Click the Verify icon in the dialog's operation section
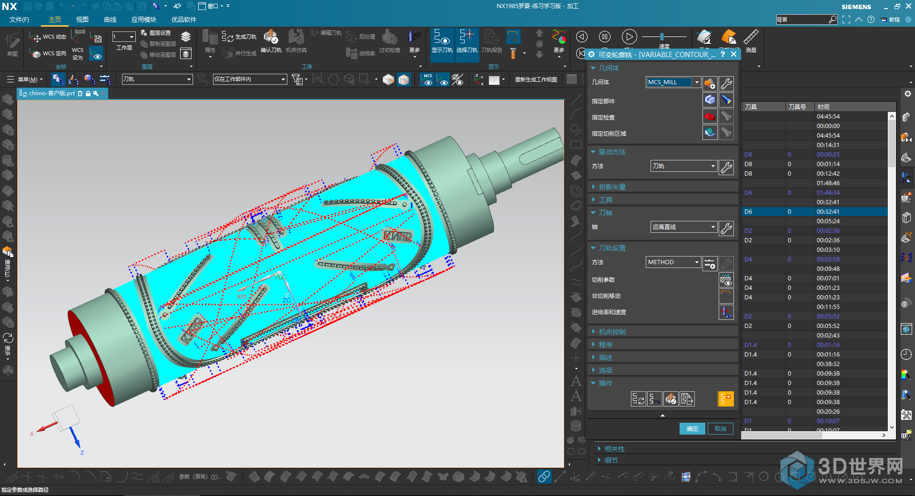This screenshot has height=496, width=915. (671, 399)
